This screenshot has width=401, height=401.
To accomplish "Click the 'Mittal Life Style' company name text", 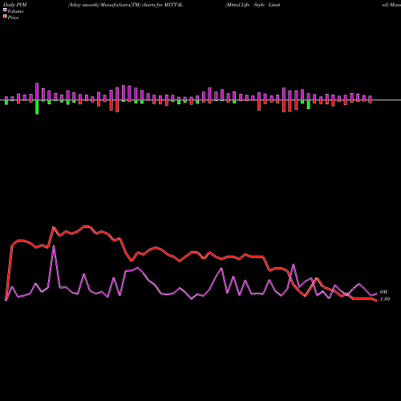I will coord(246,5).
